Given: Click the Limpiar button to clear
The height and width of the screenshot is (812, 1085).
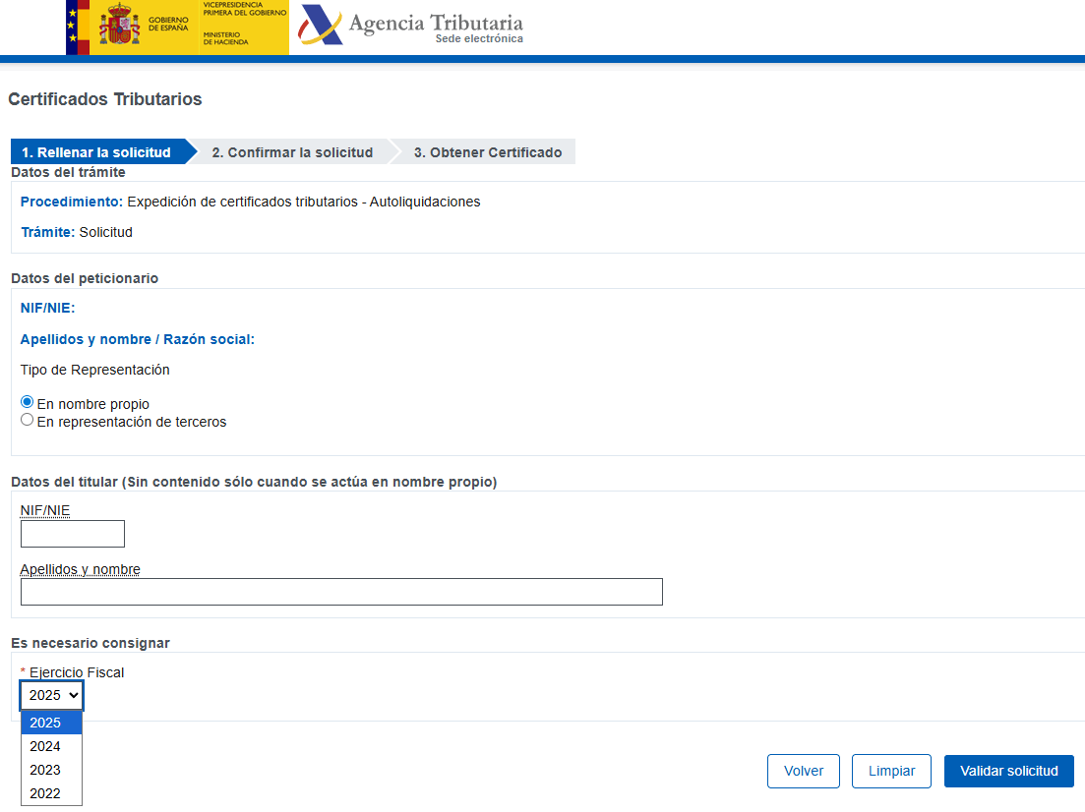Looking at the screenshot, I should pyautogui.click(x=890, y=771).
